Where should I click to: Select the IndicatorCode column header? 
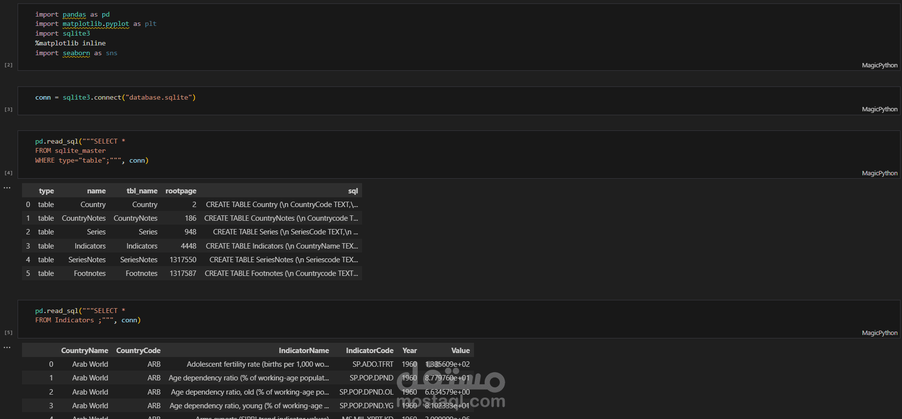tap(369, 351)
